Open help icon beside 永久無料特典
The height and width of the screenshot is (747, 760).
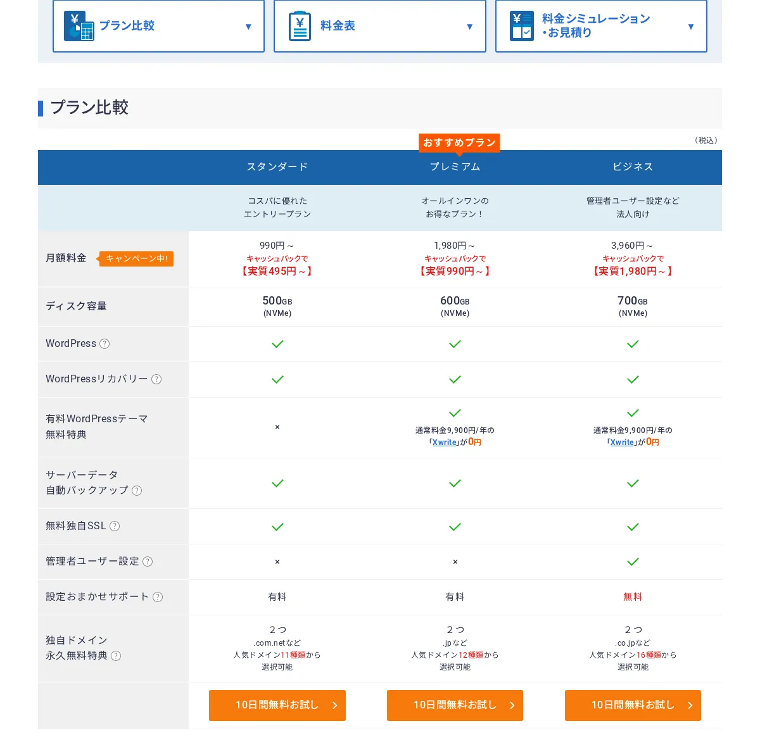coord(116,656)
